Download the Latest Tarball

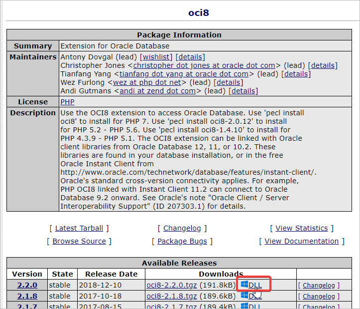(x=79, y=228)
